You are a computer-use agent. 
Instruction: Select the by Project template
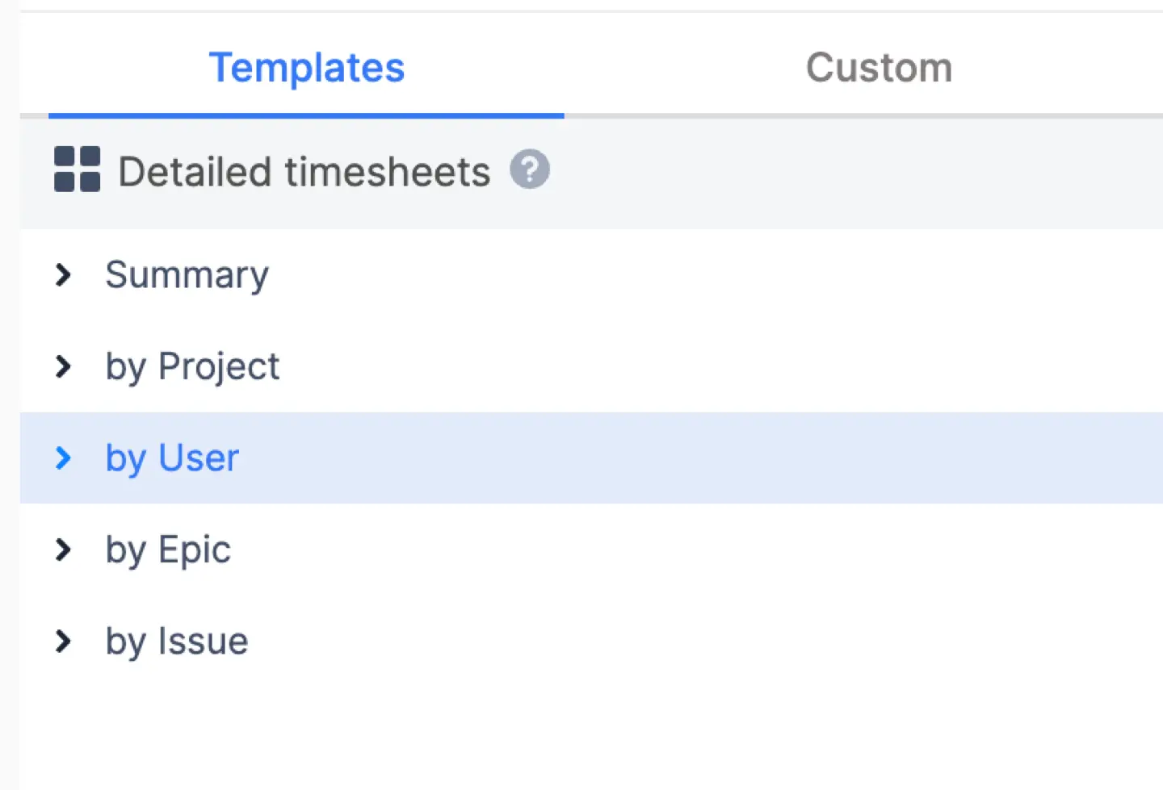pyautogui.click(x=192, y=367)
